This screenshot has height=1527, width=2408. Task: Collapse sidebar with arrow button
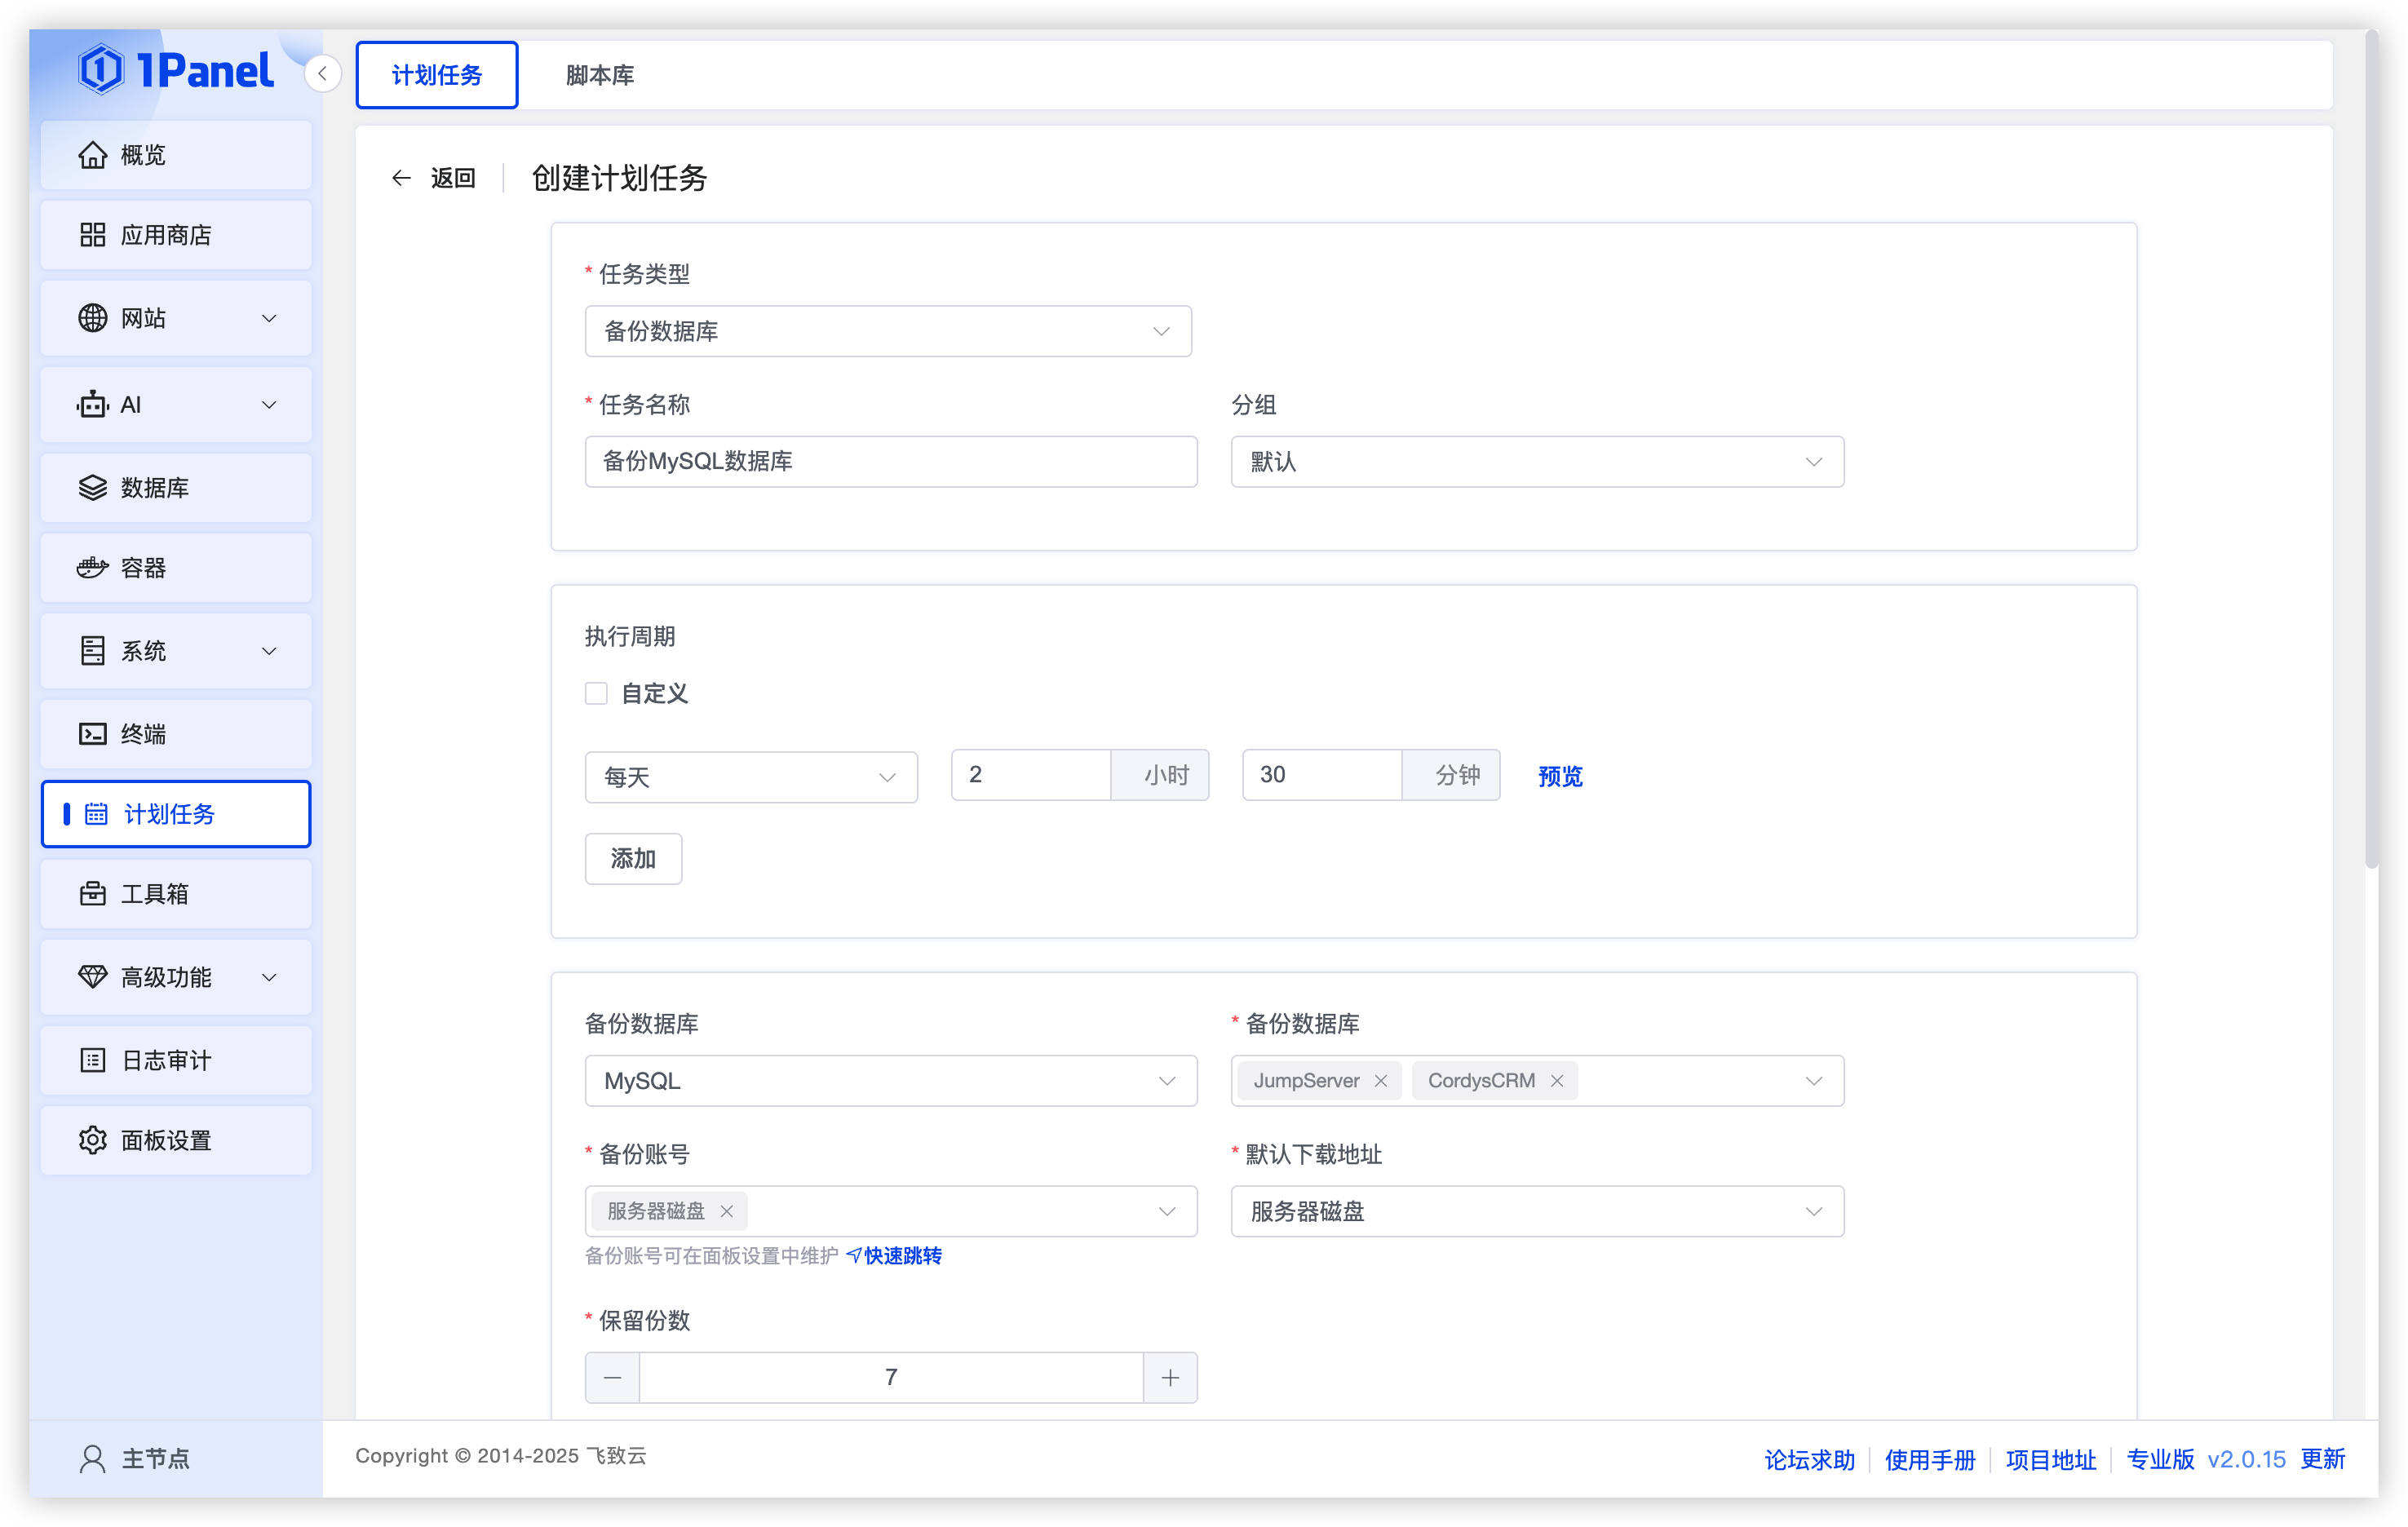coord(322,74)
